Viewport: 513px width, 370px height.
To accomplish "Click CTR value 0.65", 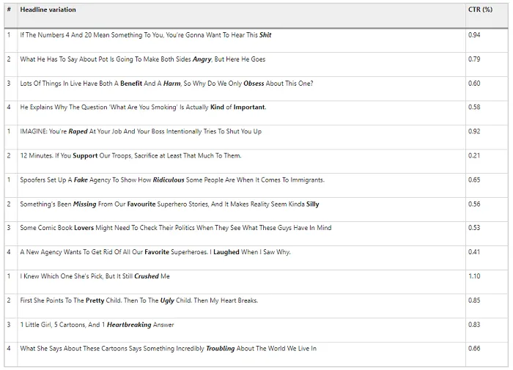I will 474,180.
